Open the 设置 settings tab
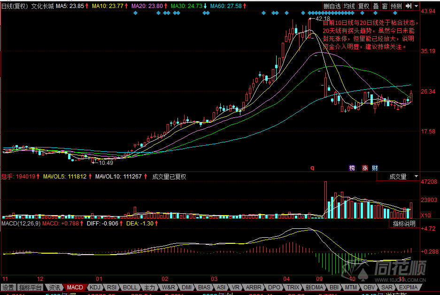The image size is (440, 295). (x=8, y=287)
